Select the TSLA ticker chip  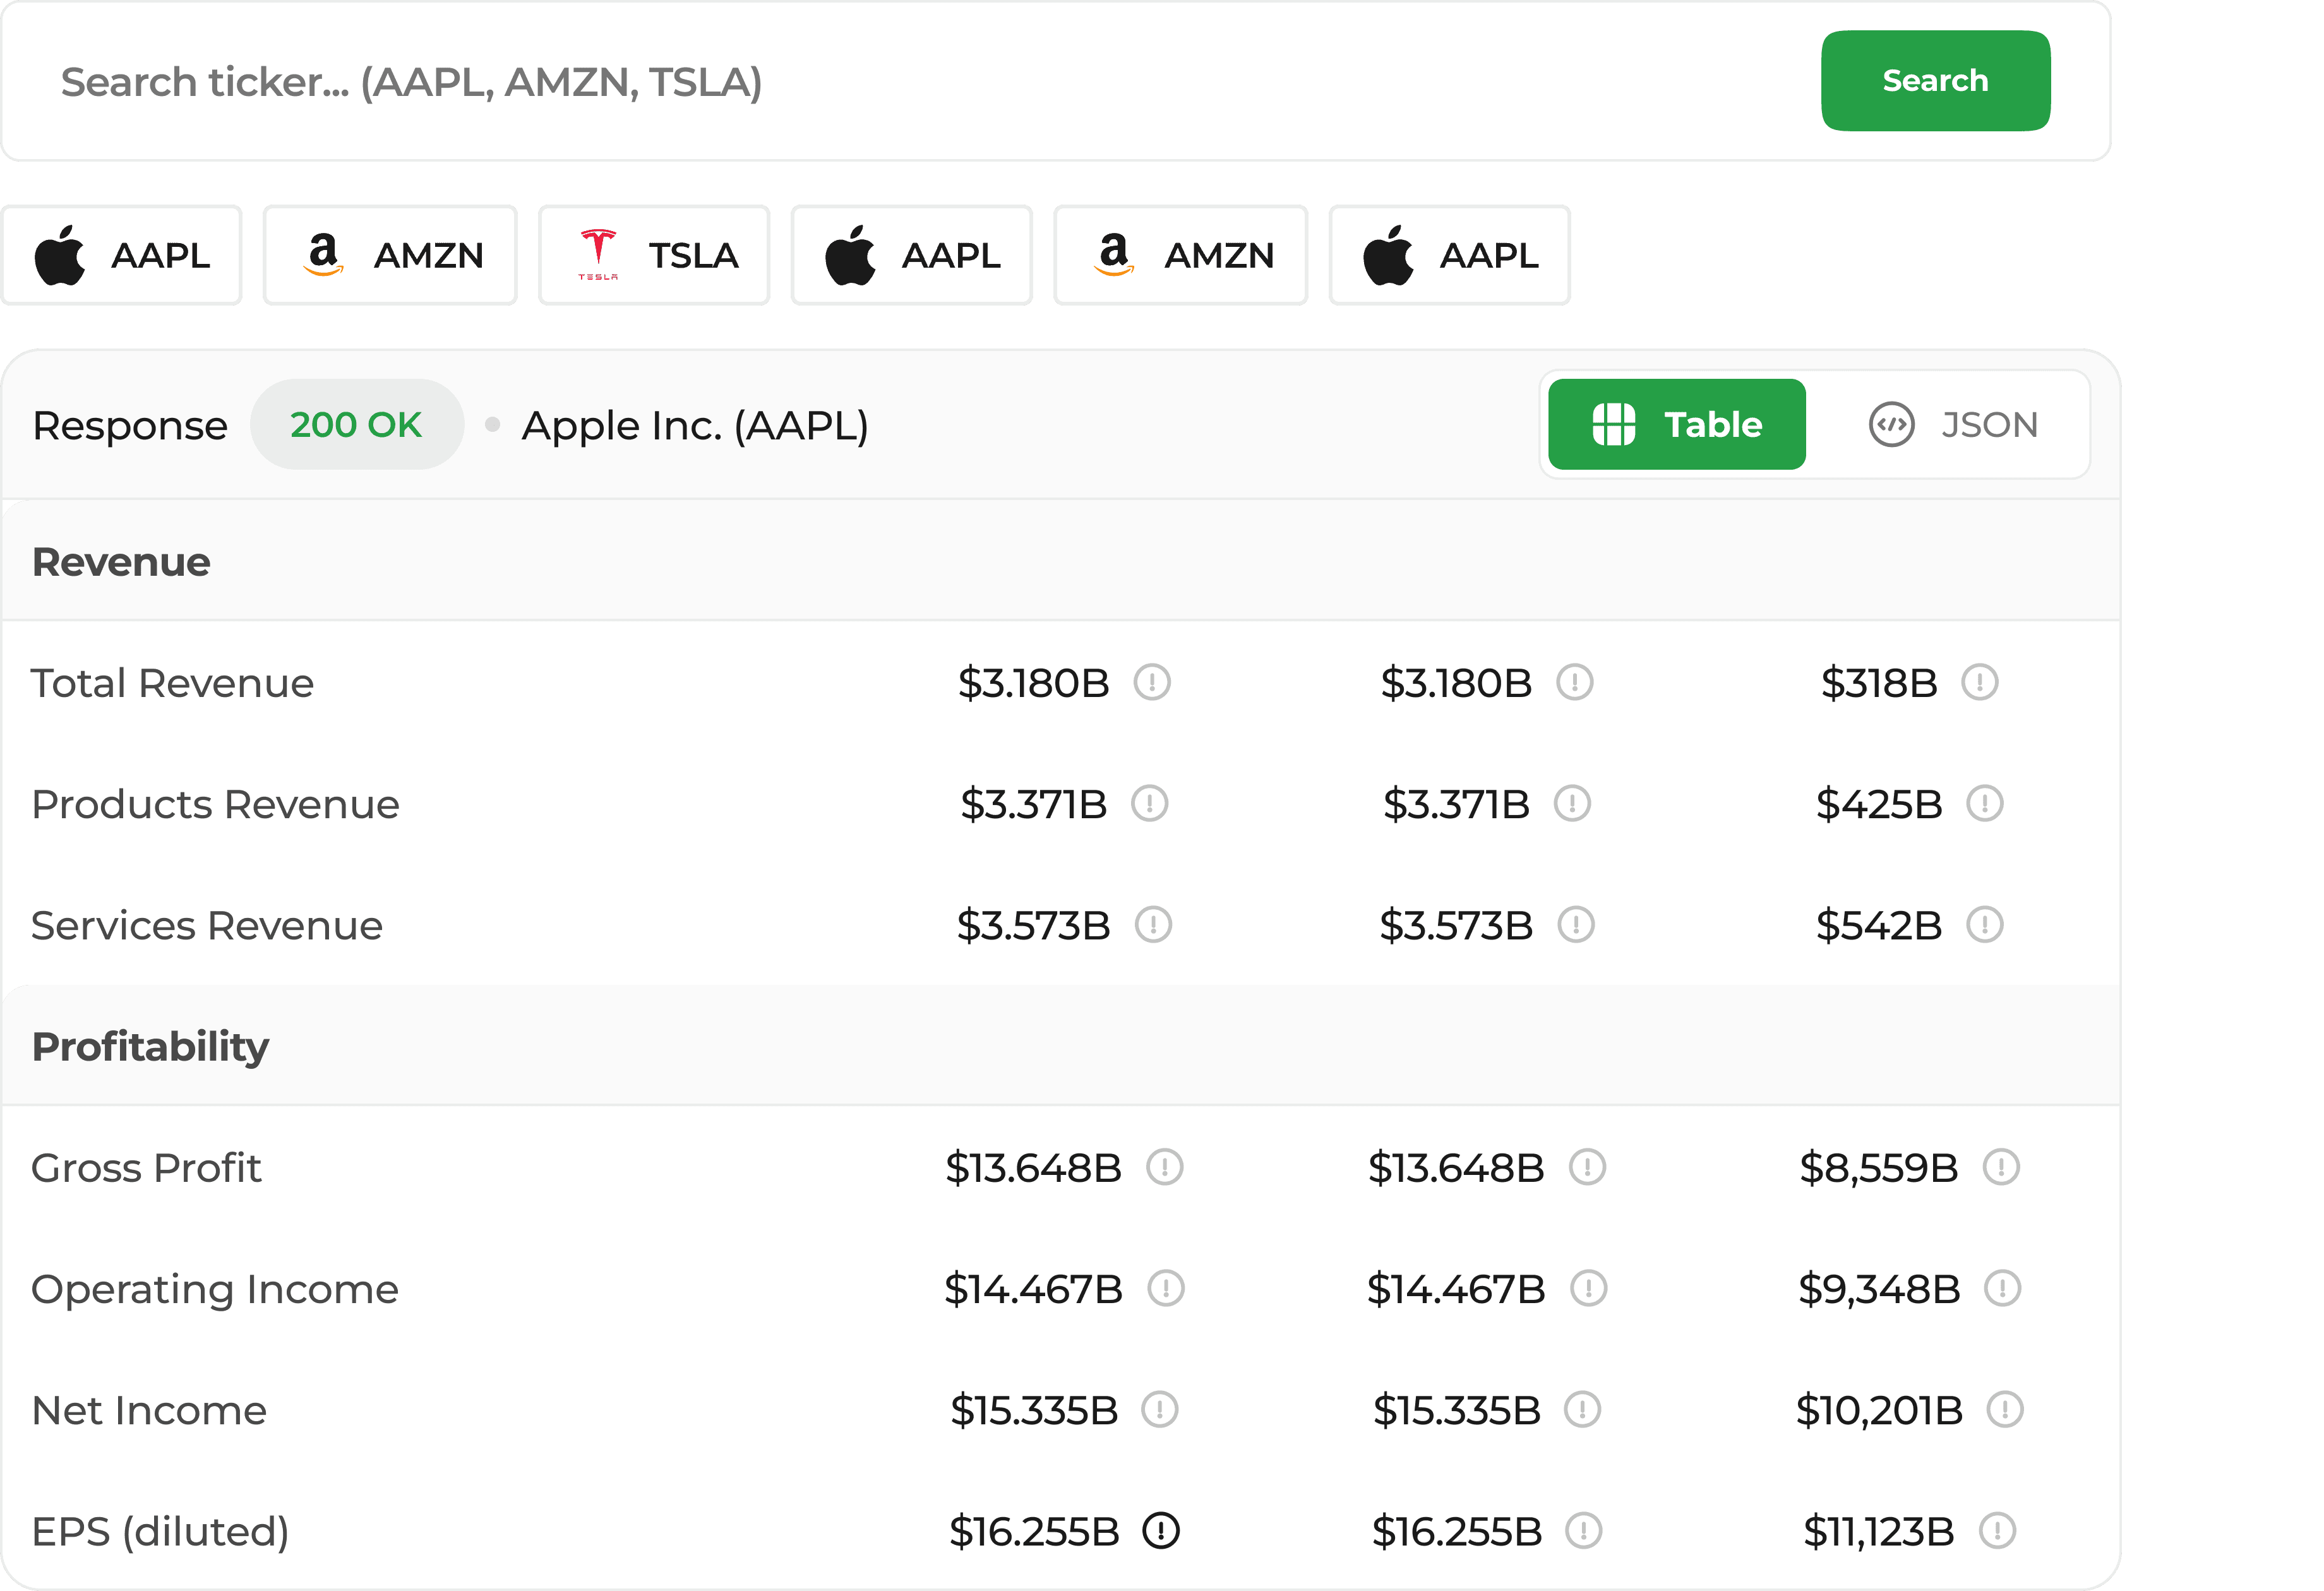click(654, 255)
